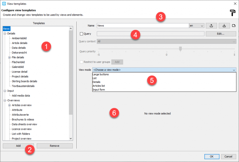Select Ambientebild in templates tree
Viewport: 239px width, 162px height.
pyautogui.click(x=19, y=38)
